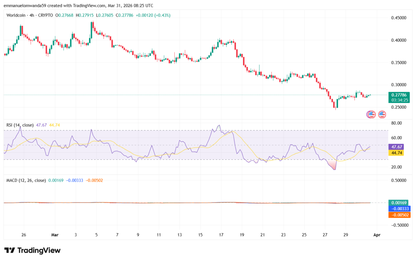Select the yellow RSI average badge showing 44.74
The width and height of the screenshot is (416, 261).
(396, 153)
